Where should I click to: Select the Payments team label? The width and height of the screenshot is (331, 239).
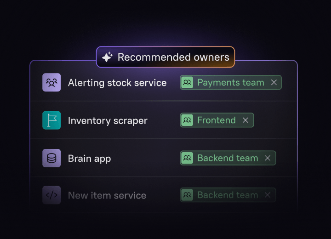tap(231, 82)
